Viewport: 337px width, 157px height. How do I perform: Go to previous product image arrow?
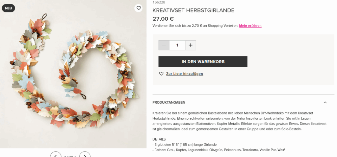(x=56, y=155)
